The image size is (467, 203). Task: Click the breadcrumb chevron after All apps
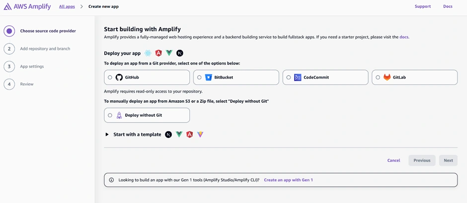[x=81, y=7]
